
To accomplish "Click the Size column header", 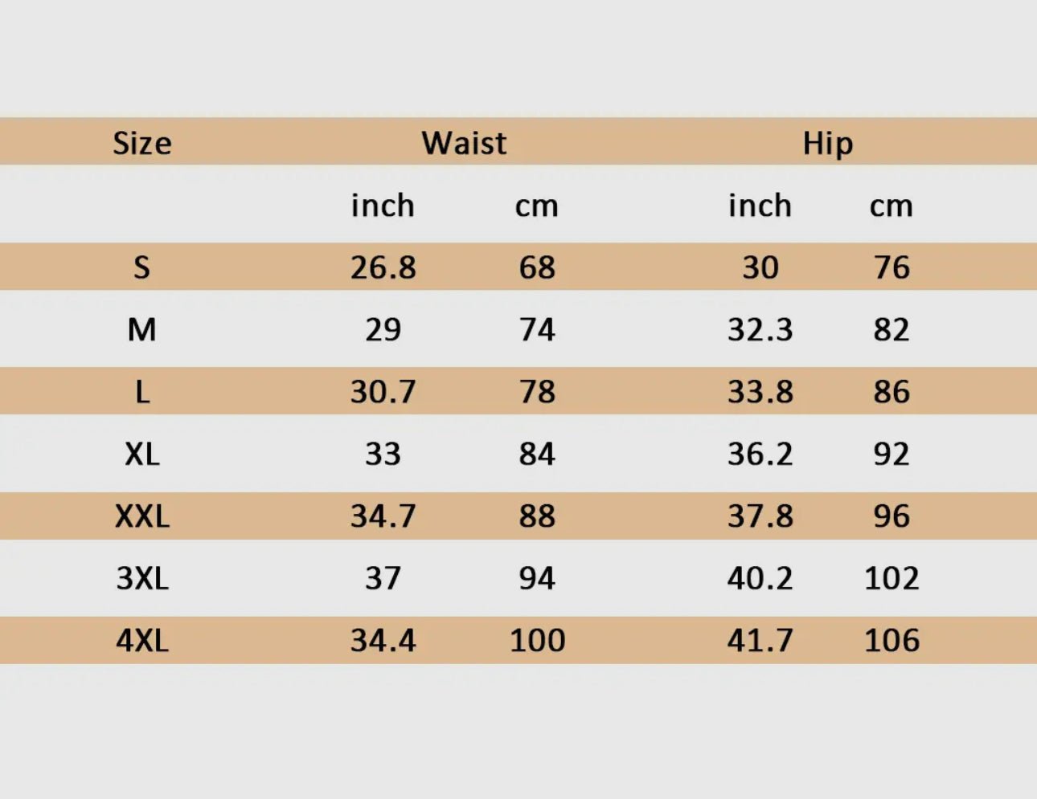I will (141, 143).
